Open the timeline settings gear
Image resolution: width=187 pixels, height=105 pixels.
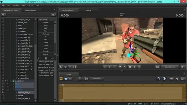pos(182,79)
